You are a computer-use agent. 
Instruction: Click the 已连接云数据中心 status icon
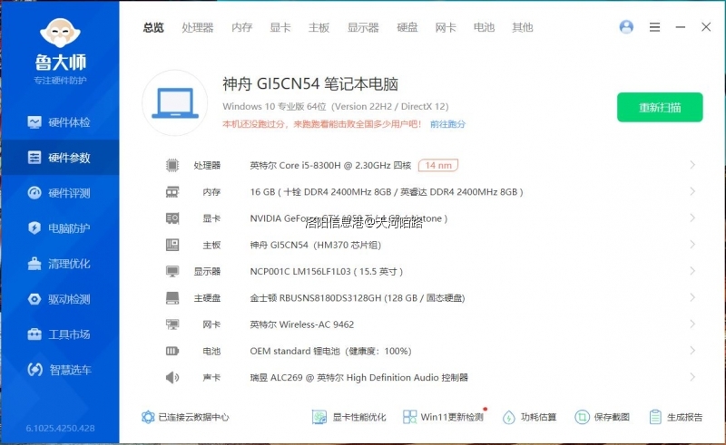[148, 417]
